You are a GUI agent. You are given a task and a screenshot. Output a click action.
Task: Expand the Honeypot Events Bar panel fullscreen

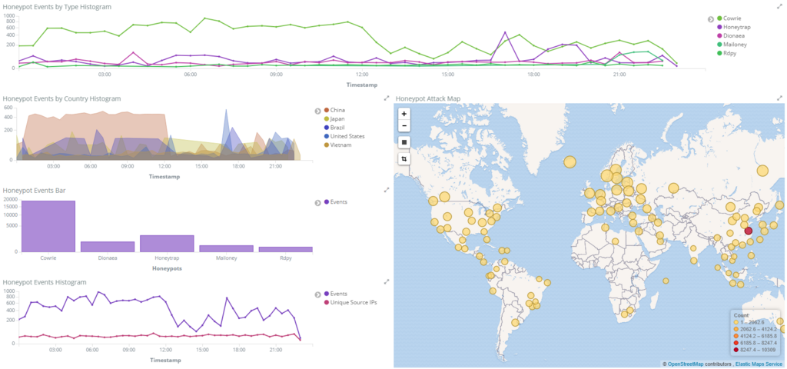click(387, 190)
